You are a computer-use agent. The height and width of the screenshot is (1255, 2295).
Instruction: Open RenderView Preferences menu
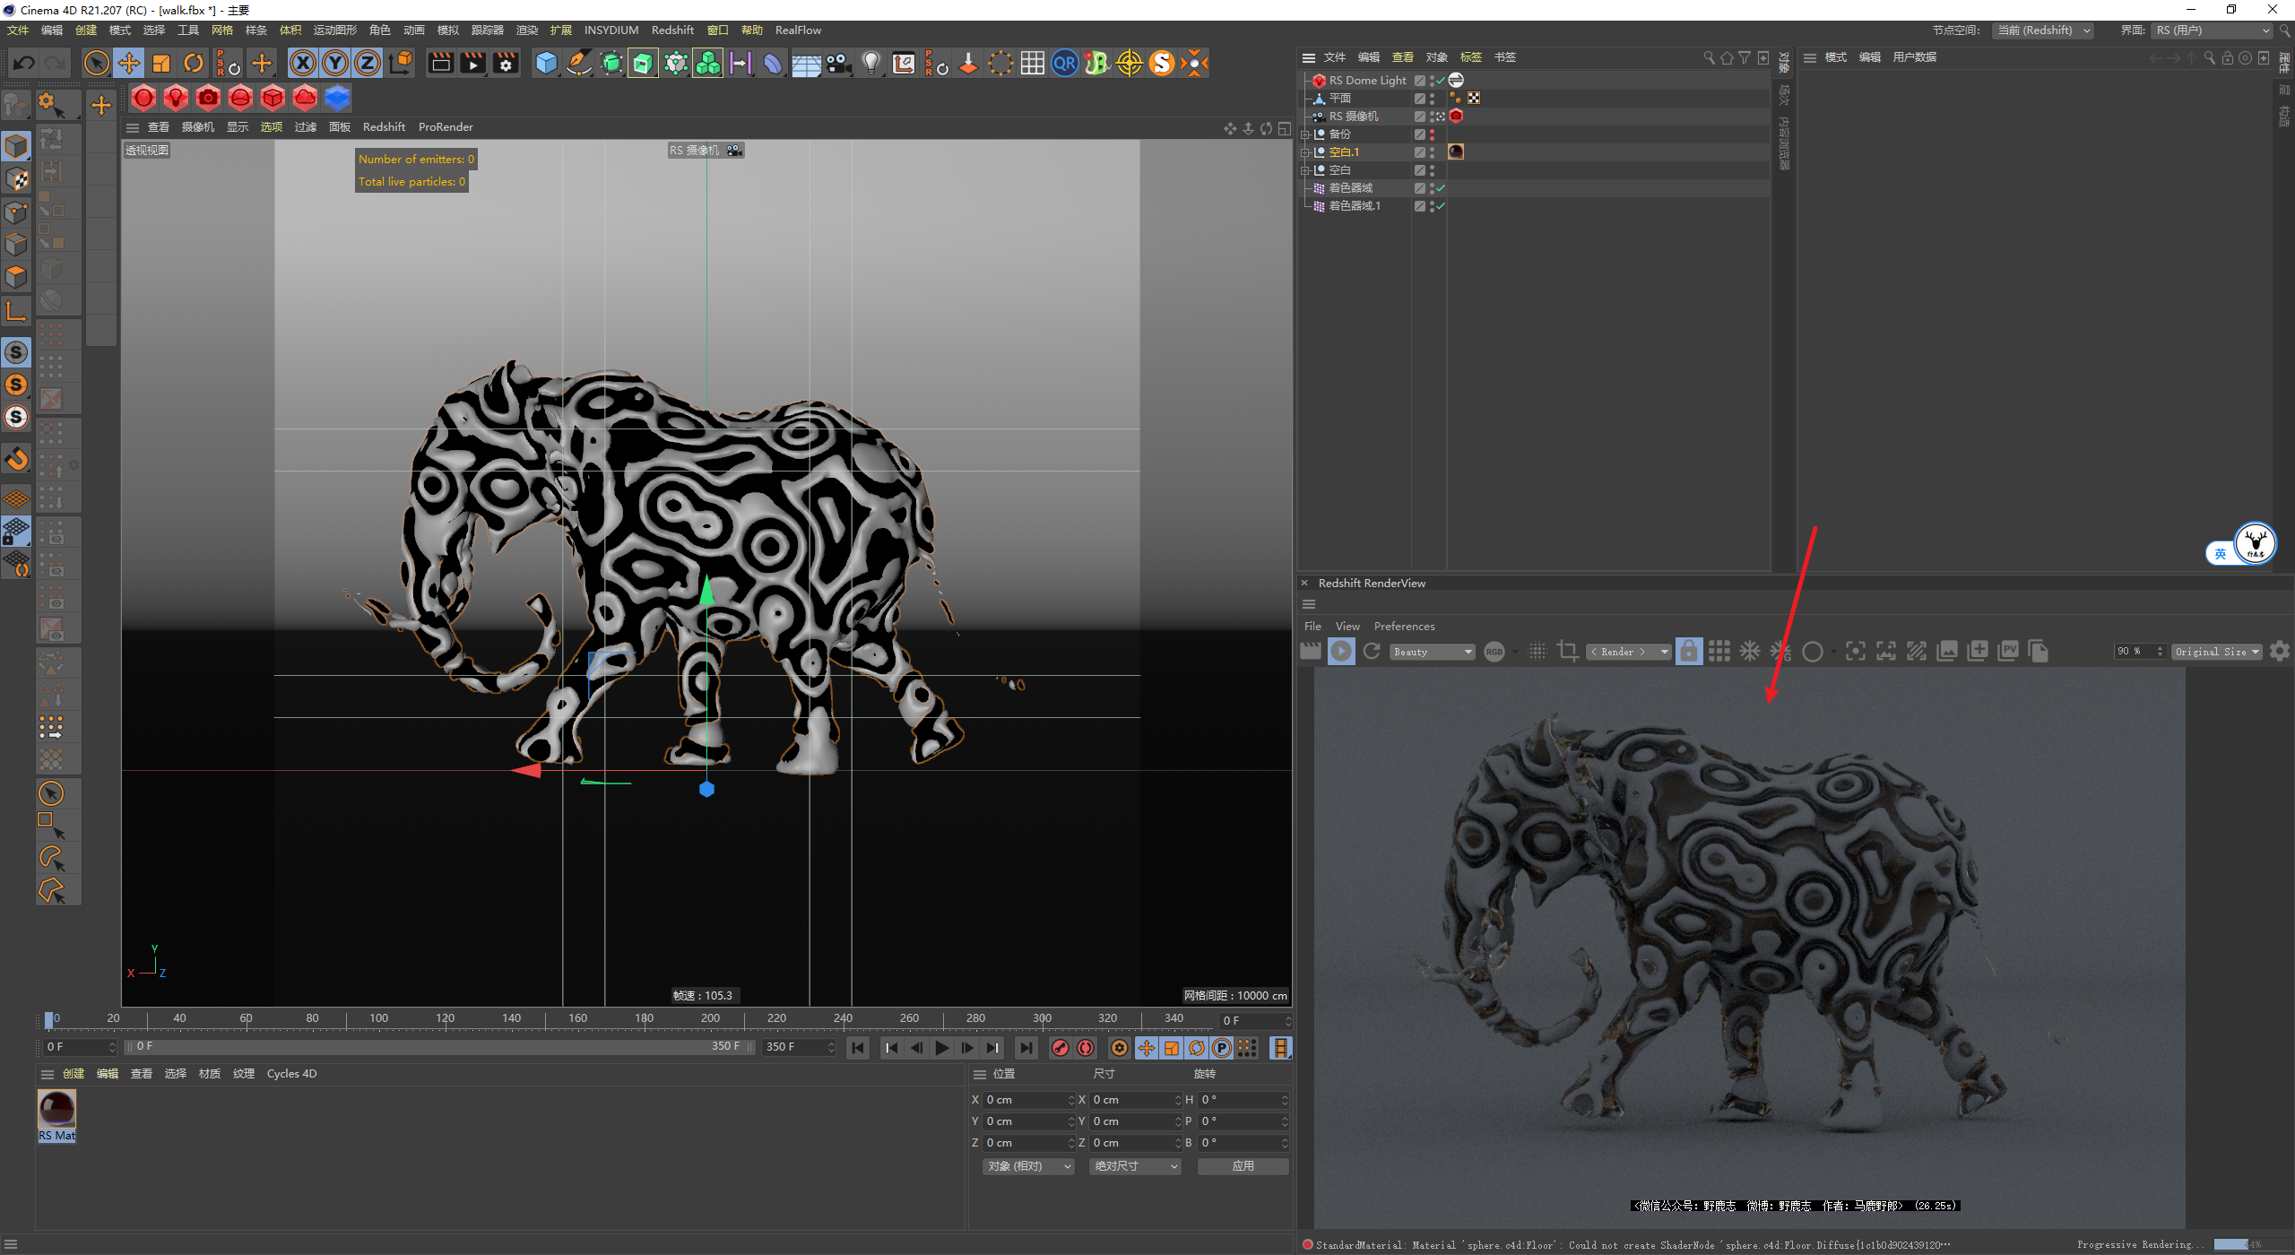(x=1404, y=627)
